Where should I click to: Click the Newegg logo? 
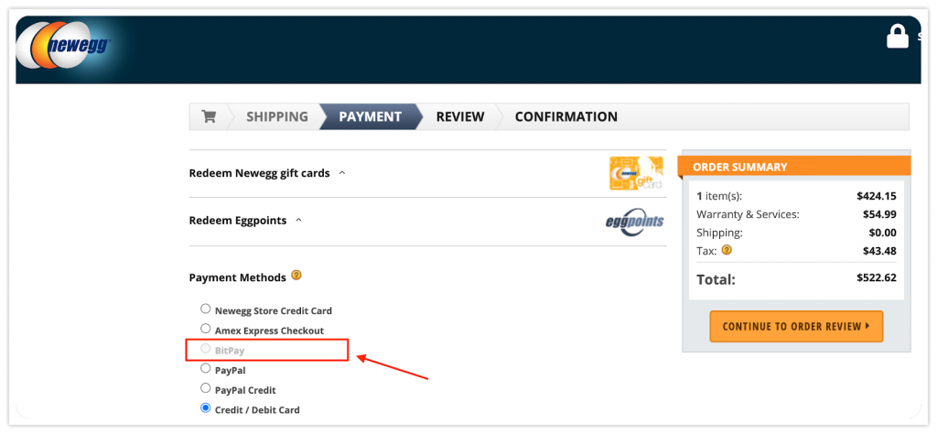point(63,46)
